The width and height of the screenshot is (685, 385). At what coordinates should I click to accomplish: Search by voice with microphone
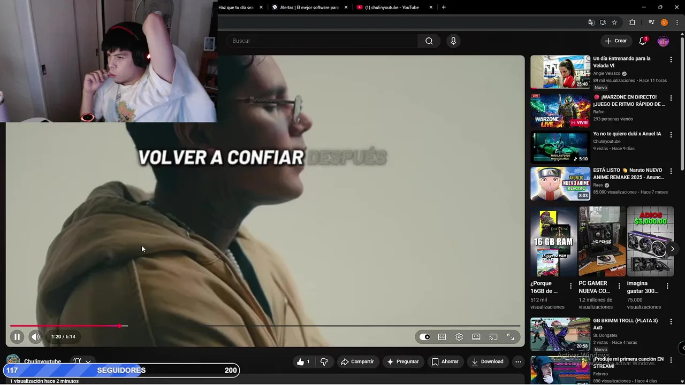[x=453, y=41]
